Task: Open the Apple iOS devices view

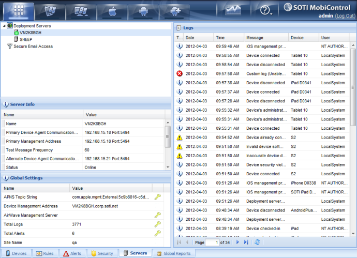Action: (112, 11)
